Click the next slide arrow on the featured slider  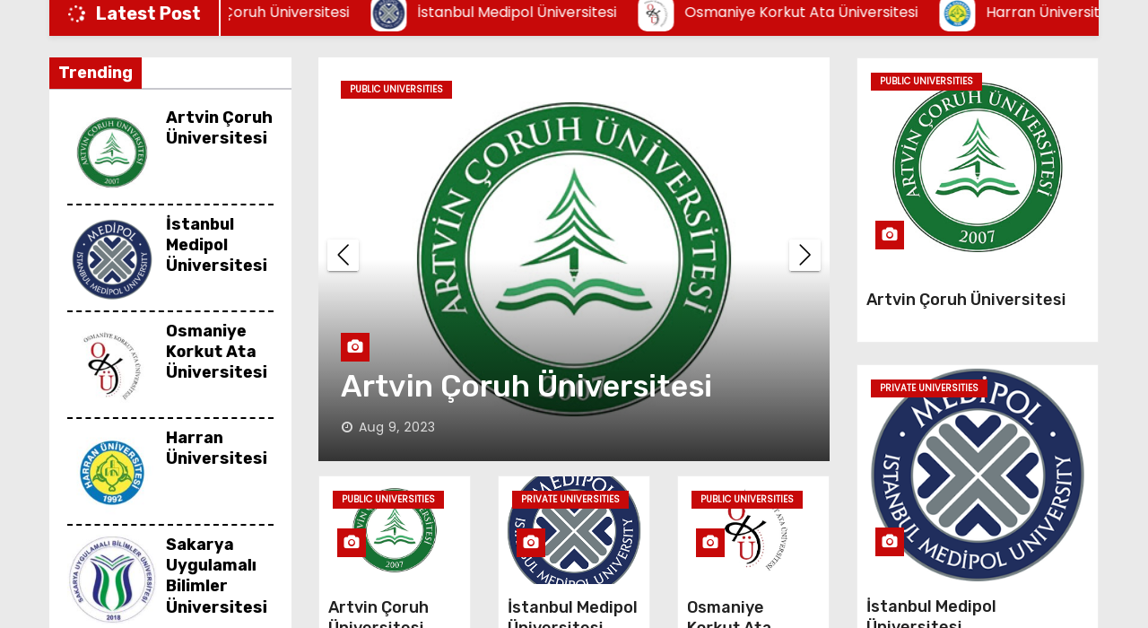tap(804, 255)
